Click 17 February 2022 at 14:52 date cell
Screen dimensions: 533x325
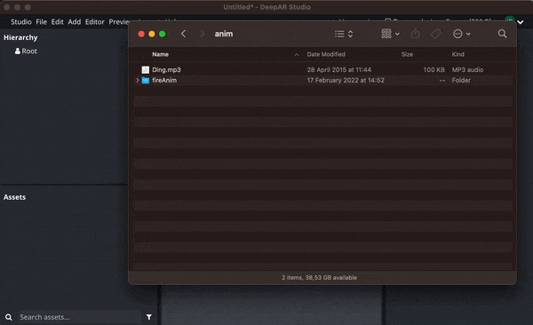pos(346,80)
